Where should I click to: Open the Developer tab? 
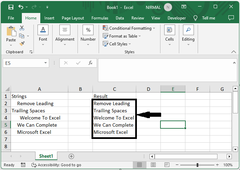177,18
